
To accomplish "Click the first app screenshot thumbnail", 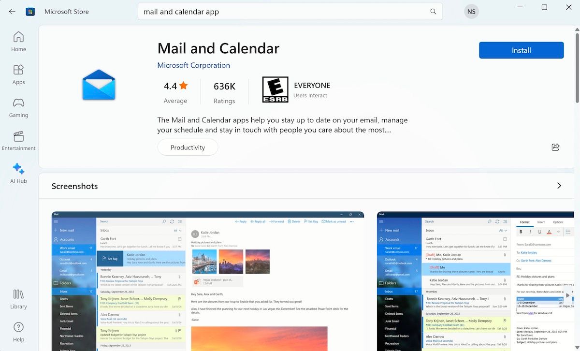I will [208, 280].
